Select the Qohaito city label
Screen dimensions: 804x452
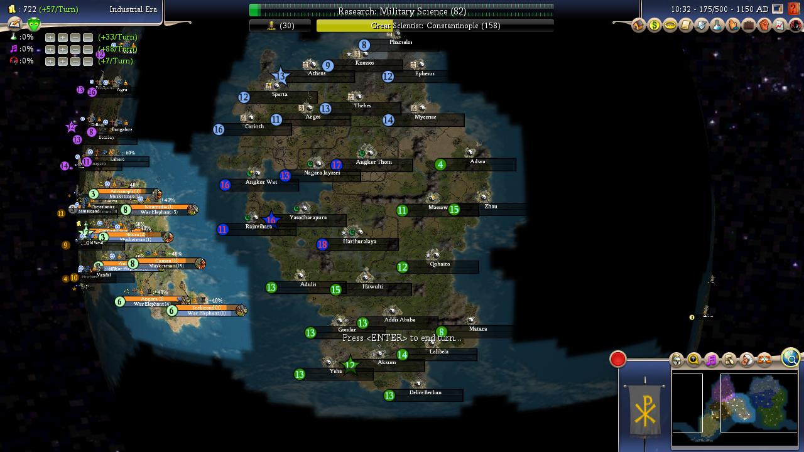(x=440, y=264)
